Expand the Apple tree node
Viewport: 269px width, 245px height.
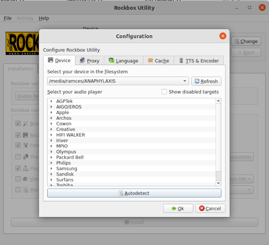[51, 112]
